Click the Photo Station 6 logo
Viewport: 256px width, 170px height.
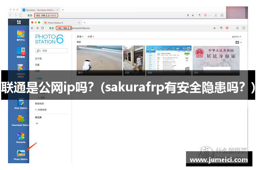(x=49, y=39)
